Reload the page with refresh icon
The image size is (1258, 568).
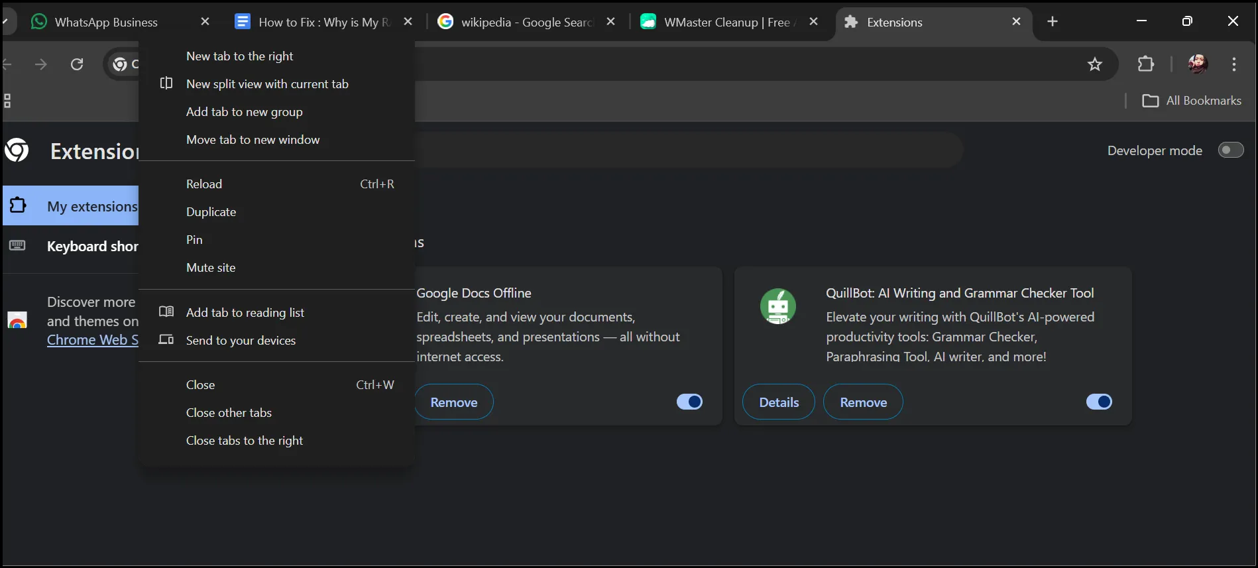point(77,64)
